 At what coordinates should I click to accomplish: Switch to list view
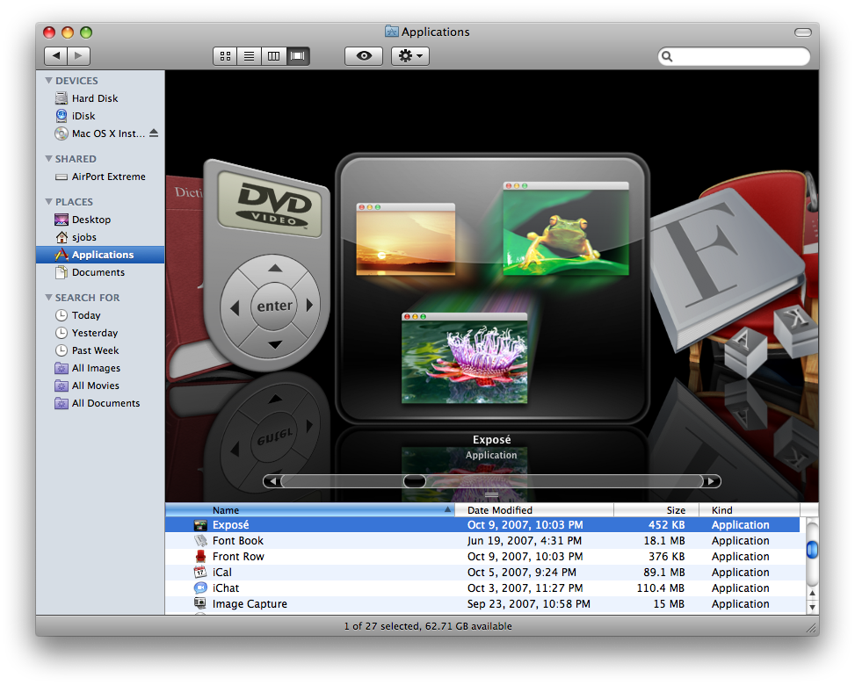click(x=250, y=56)
